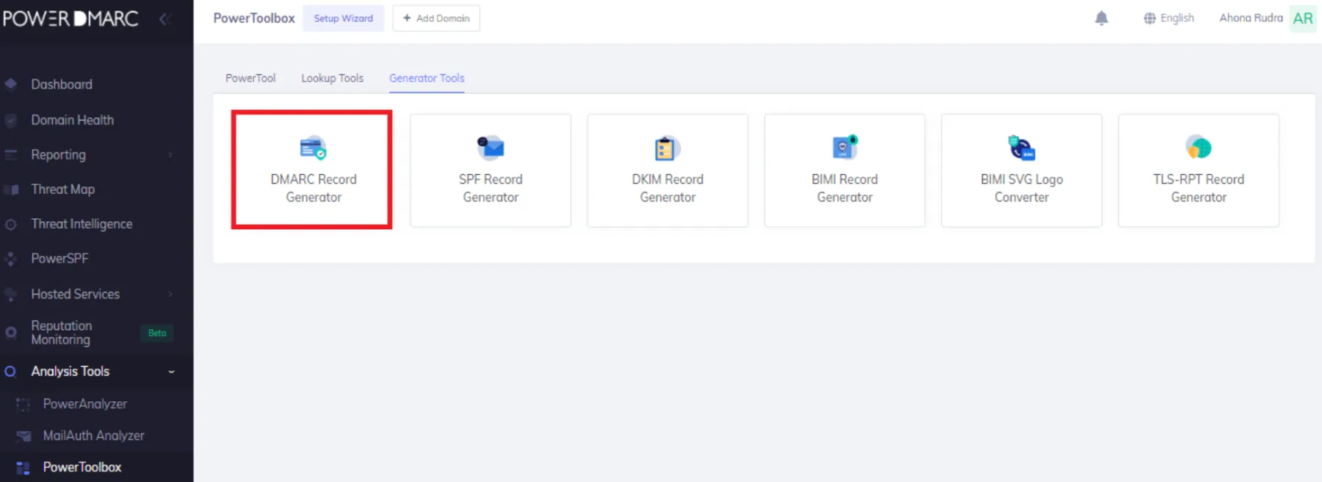Click the PowerToolbox sidebar icon
This screenshot has width=1322, height=482.
[23, 467]
